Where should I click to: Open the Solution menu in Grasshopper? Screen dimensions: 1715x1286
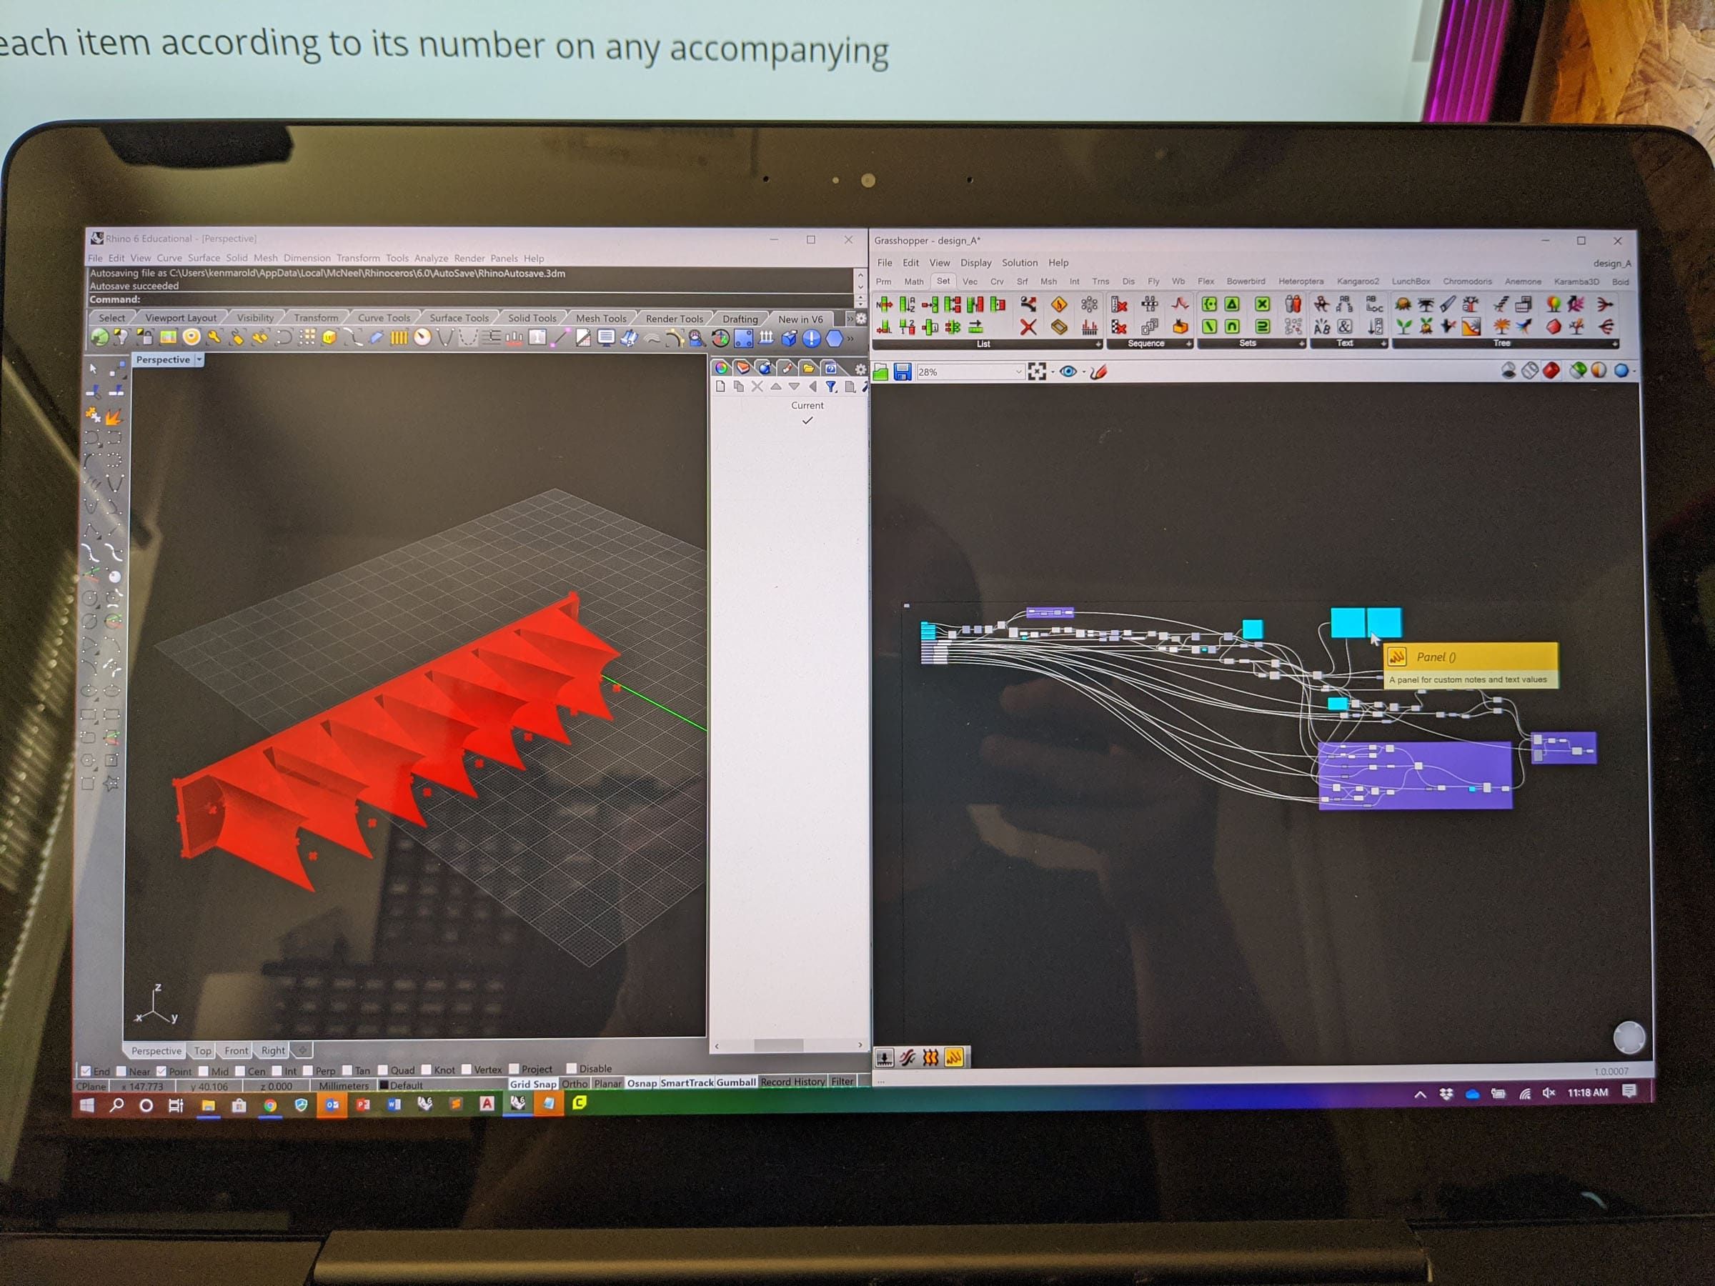[x=1019, y=263]
